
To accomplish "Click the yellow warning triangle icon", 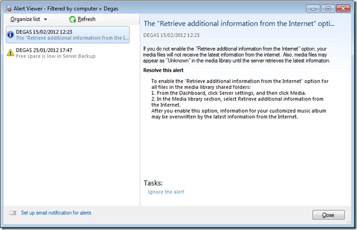I will (10, 53).
